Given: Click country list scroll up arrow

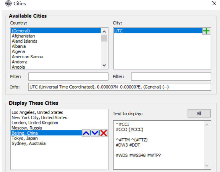Looking at the screenshot, I should click(104, 32).
